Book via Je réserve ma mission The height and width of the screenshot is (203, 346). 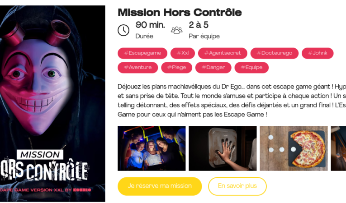[160, 186]
